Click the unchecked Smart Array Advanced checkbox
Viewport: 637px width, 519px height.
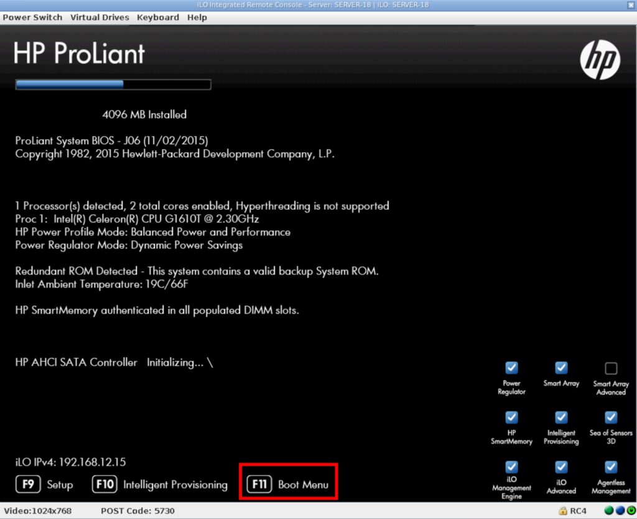click(x=611, y=368)
